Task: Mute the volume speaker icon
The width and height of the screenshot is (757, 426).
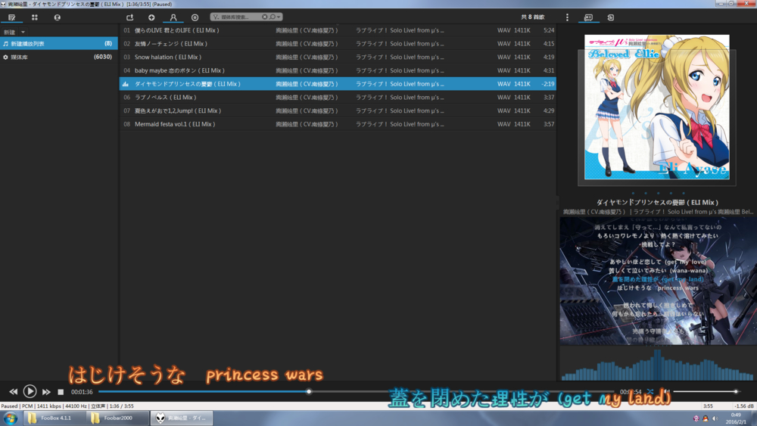Action: coord(667,391)
